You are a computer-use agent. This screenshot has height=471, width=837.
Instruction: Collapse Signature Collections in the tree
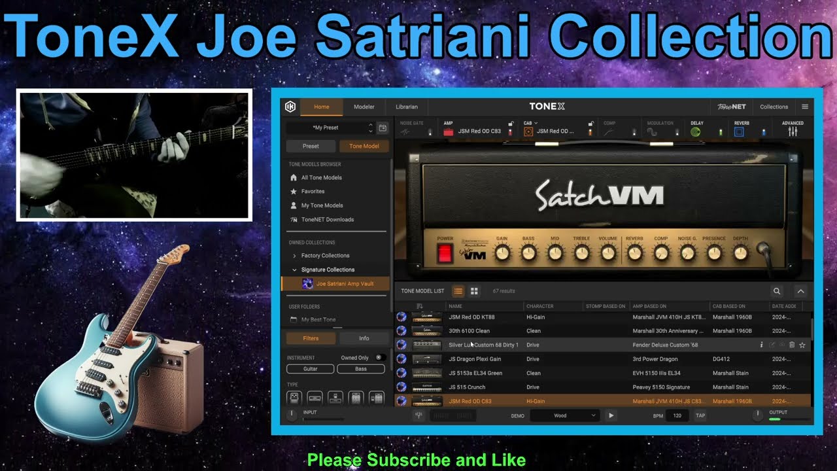pos(294,270)
